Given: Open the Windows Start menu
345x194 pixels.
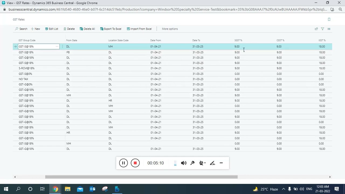Looking at the screenshot, I should (6, 189).
